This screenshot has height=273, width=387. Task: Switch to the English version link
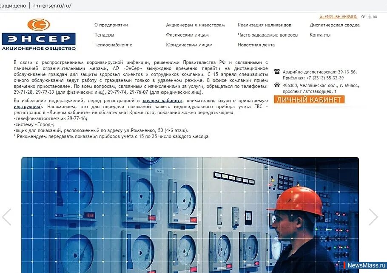coord(339,17)
